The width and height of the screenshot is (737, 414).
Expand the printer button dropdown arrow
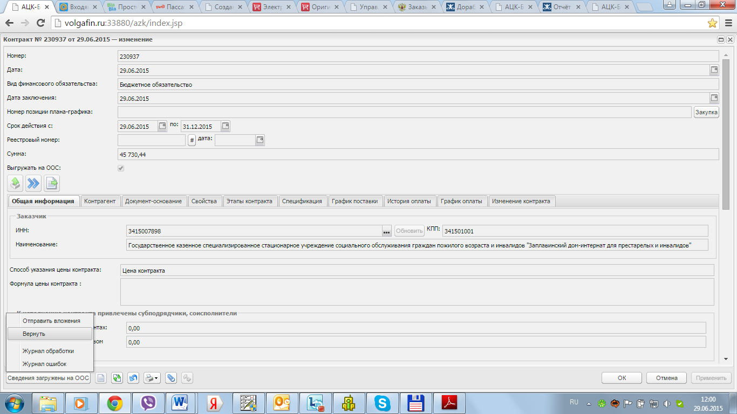[x=156, y=378]
